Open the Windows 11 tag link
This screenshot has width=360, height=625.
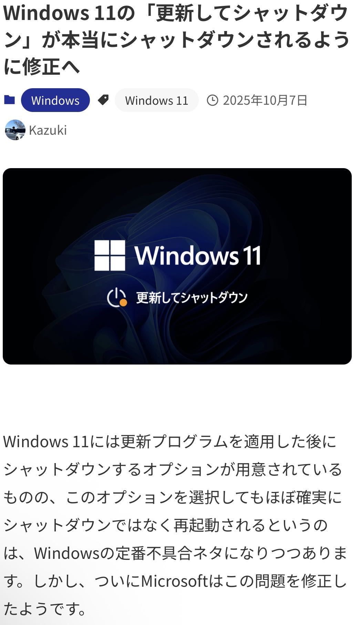[x=157, y=100]
